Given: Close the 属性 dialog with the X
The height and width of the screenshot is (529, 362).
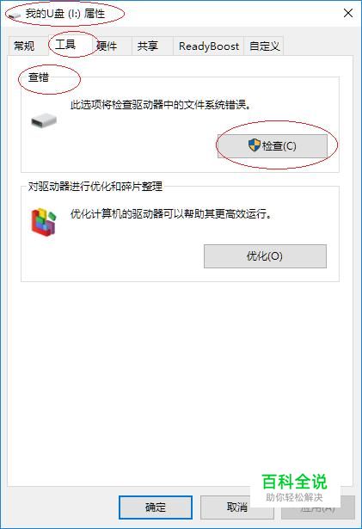Looking at the screenshot, I should coord(348,14).
